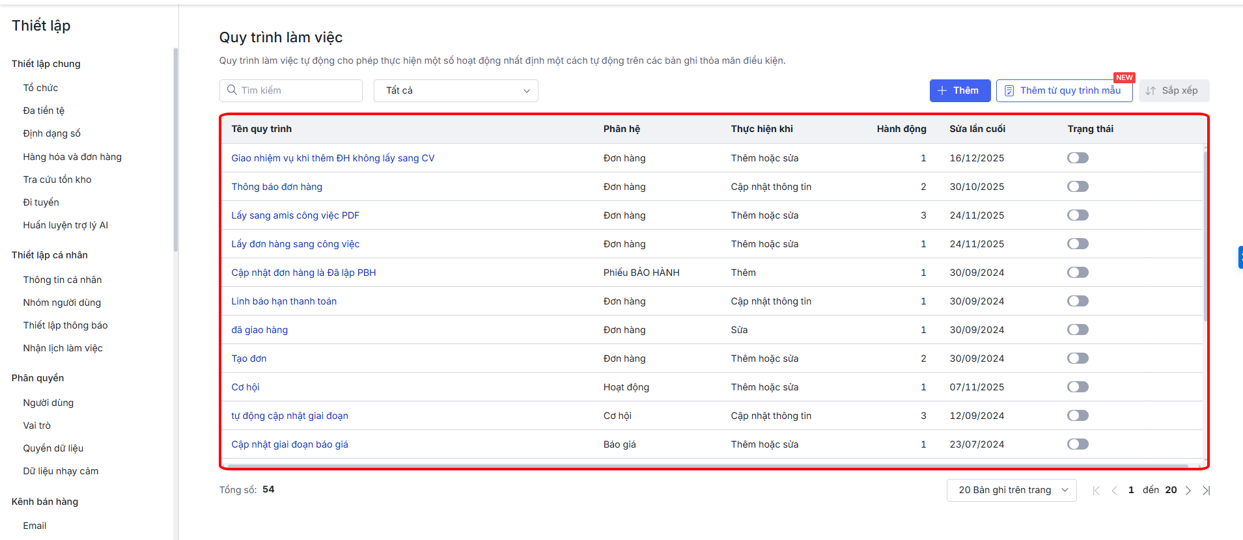Open Tra cứu tồn kho settings
Viewport: 1243px width, 540px height.
[x=57, y=180]
